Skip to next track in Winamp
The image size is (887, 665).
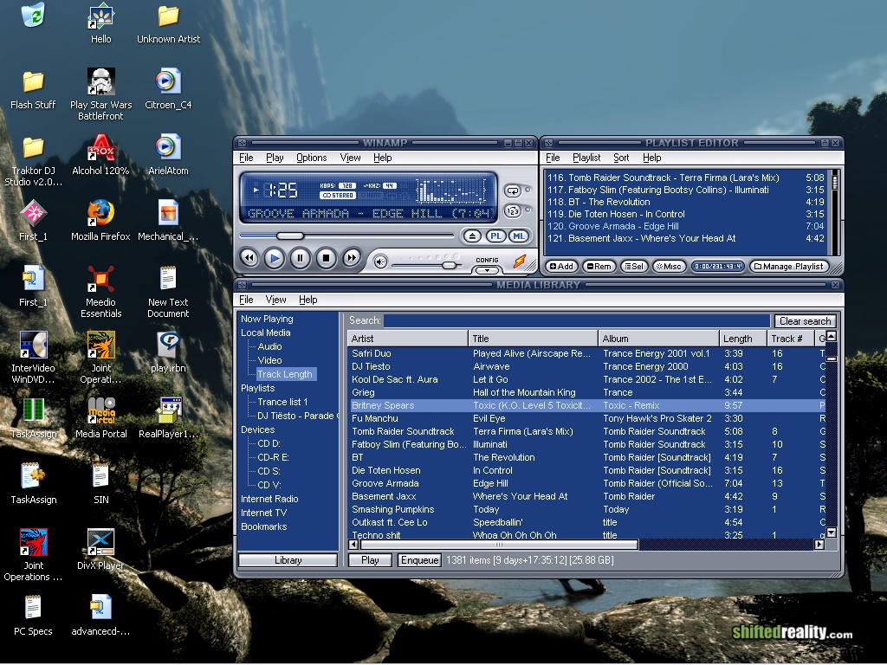(352, 258)
